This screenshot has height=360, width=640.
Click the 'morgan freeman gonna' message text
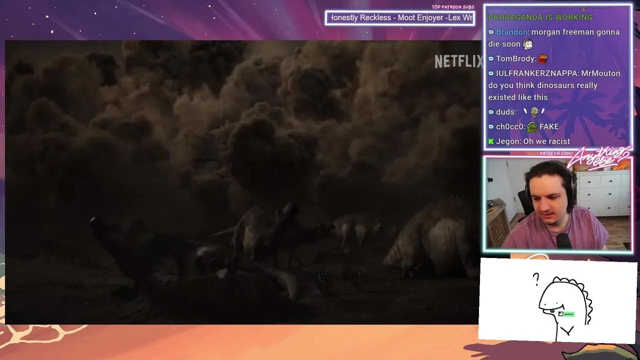(575, 32)
